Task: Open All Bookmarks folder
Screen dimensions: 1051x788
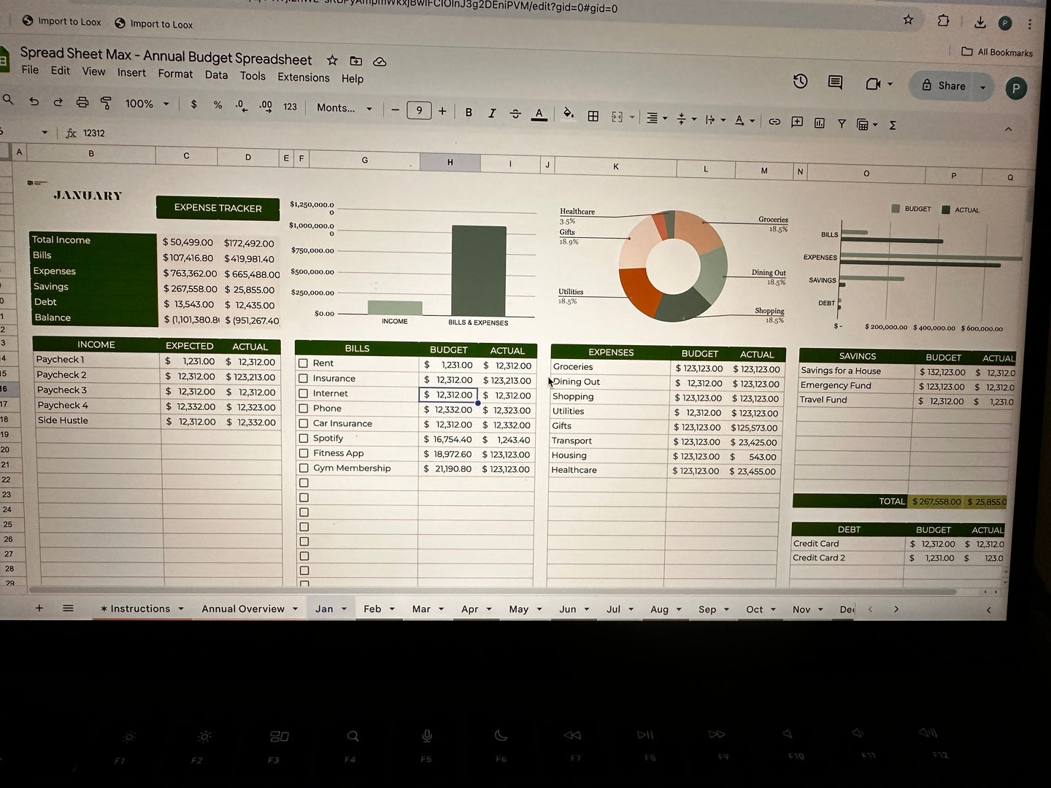Action: point(997,52)
